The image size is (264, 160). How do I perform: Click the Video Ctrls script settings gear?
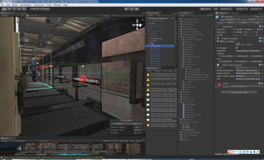(262, 65)
